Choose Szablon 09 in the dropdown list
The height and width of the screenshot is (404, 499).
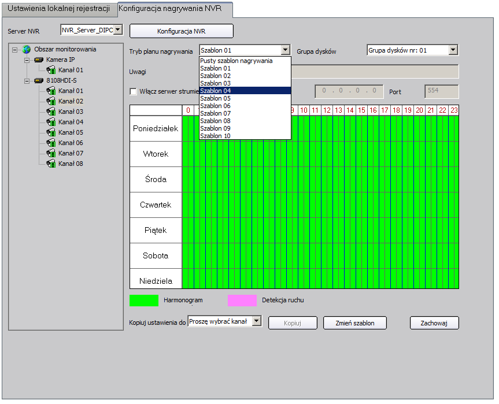tap(245, 128)
